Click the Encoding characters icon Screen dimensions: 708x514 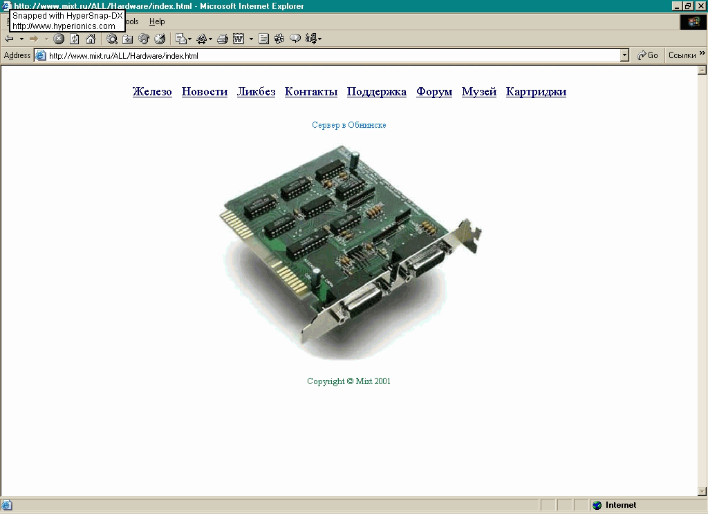click(311, 39)
